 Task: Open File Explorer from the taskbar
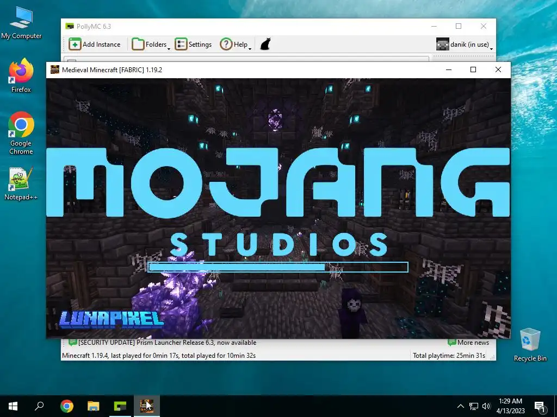click(x=94, y=406)
